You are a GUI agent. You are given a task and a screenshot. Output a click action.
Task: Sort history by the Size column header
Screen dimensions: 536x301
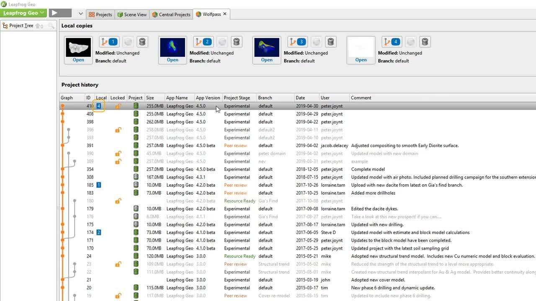[154, 98]
